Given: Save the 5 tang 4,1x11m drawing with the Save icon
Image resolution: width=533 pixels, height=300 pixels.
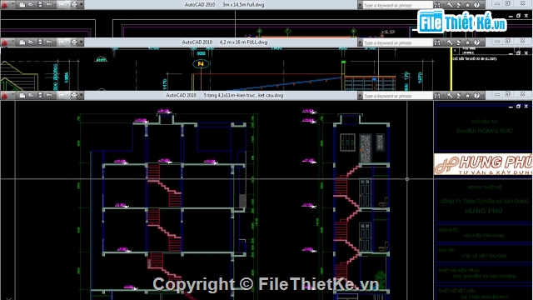Looking at the screenshot, I should click(x=40, y=95).
